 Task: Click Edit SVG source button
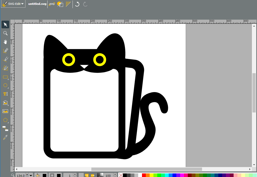[52, 4]
